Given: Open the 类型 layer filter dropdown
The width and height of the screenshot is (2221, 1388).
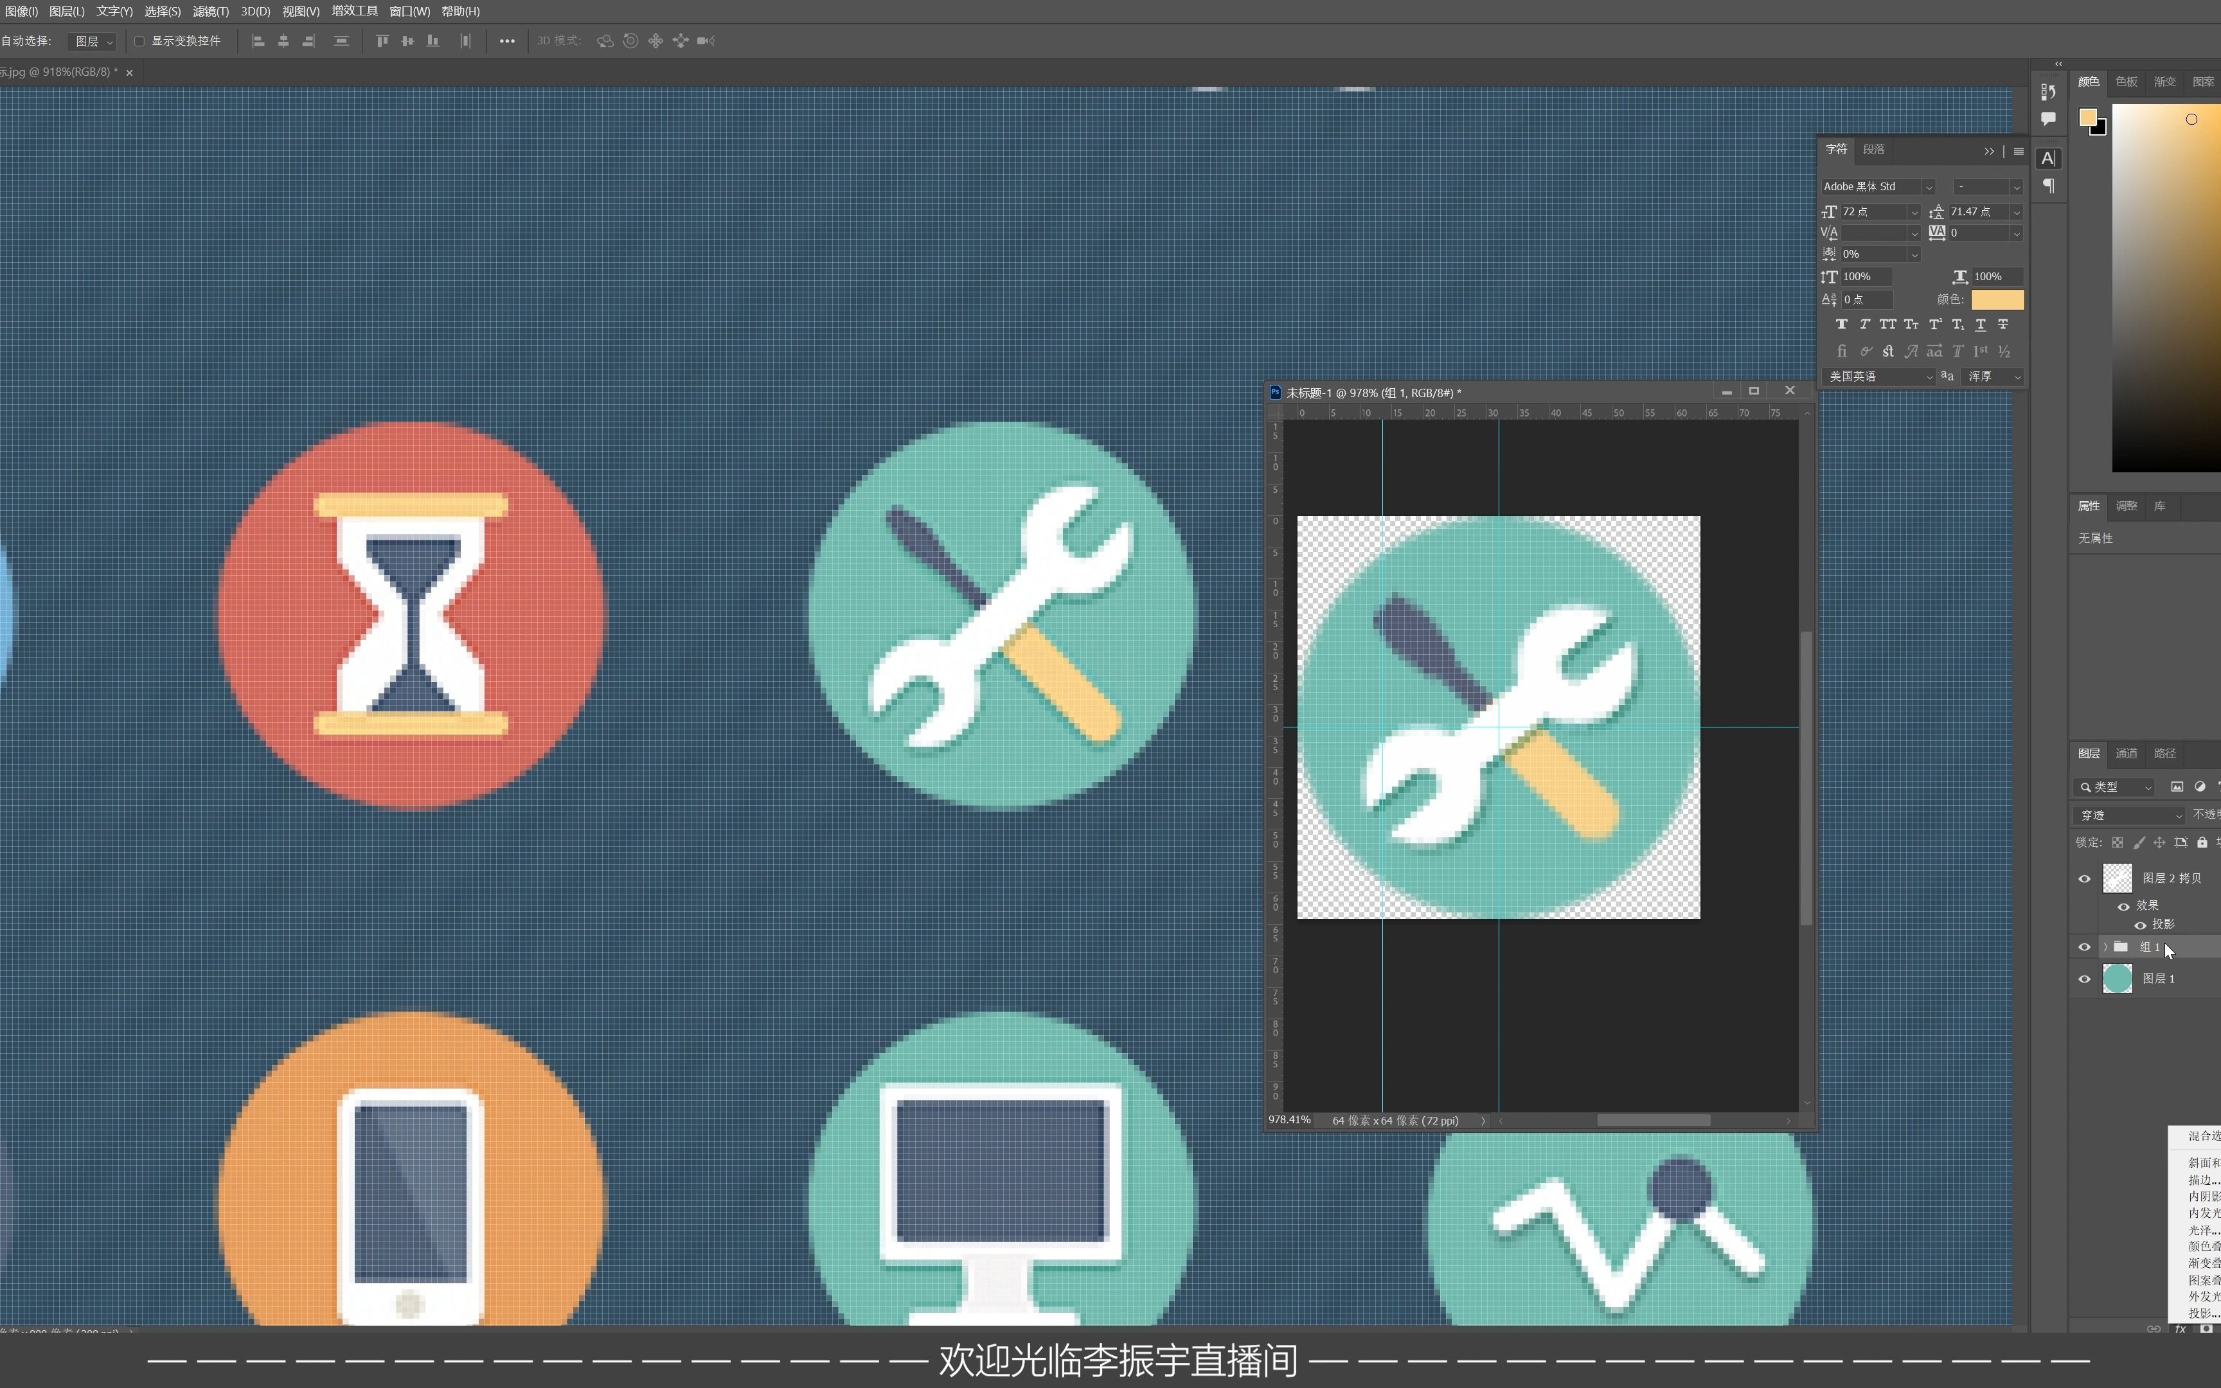Looking at the screenshot, I should (2114, 787).
